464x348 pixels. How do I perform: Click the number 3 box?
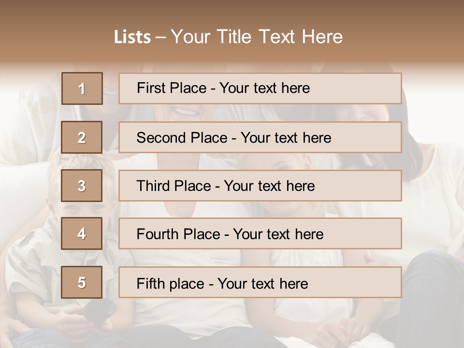[82, 186]
